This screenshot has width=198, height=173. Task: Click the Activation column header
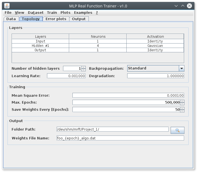click(x=155, y=36)
